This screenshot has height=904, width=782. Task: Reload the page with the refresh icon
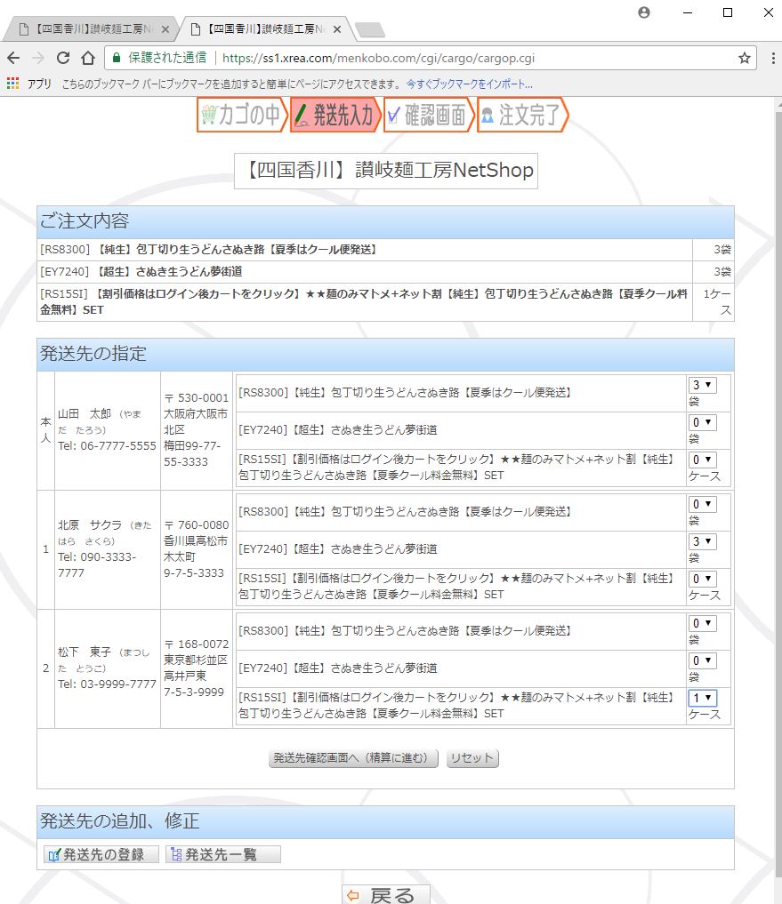coord(63,58)
